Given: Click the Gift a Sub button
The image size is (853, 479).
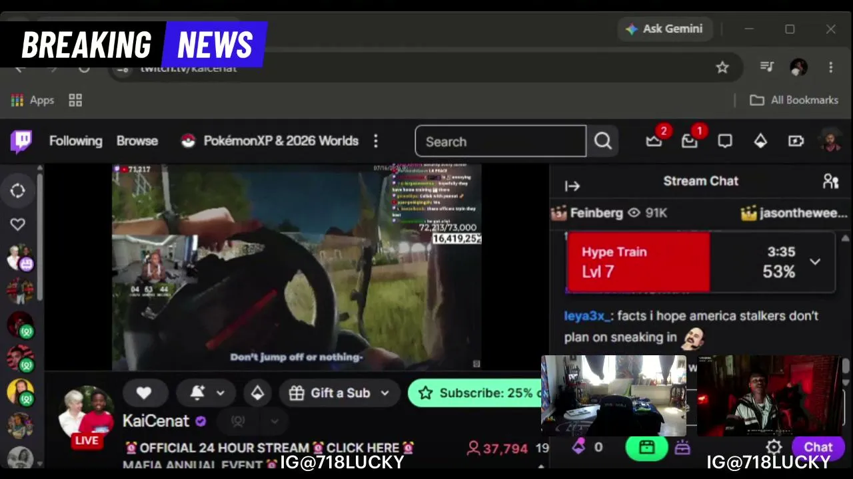Looking at the screenshot, I should 339,393.
